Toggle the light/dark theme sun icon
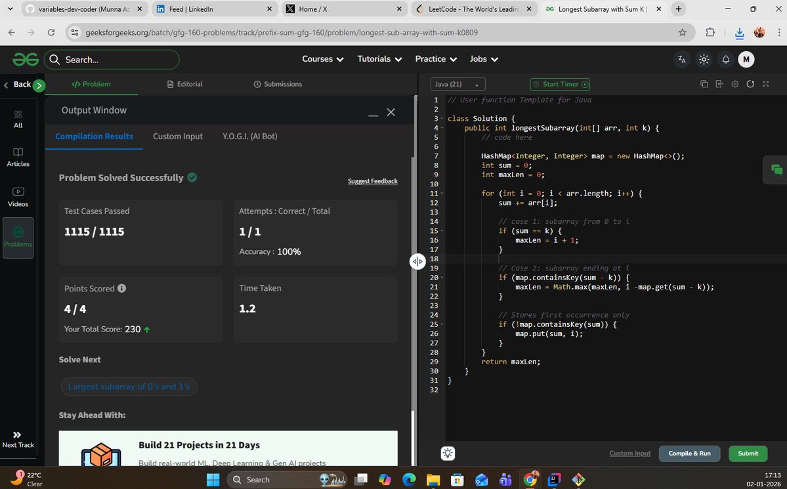The image size is (787, 489). [704, 59]
